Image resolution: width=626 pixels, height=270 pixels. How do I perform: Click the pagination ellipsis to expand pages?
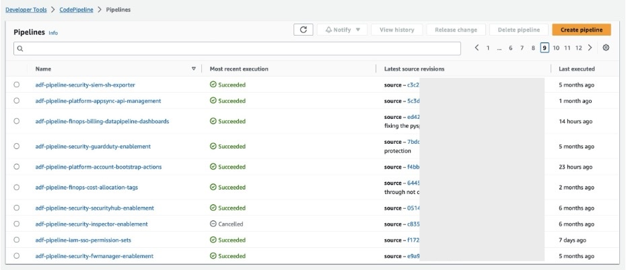(x=499, y=48)
